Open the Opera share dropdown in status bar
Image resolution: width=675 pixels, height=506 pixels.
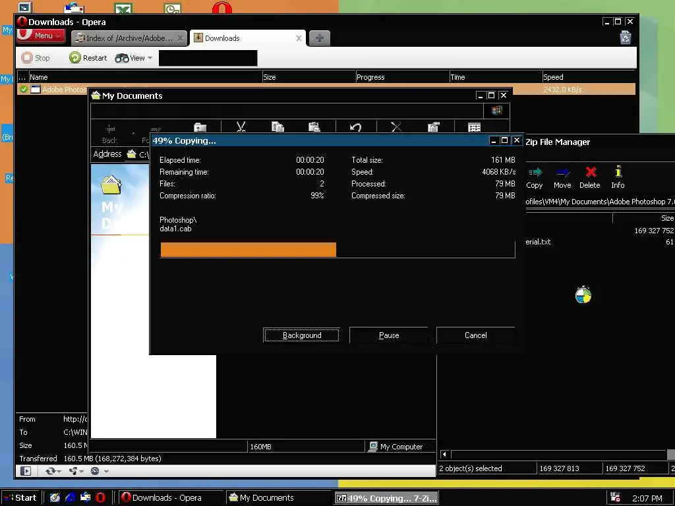[x=76, y=471]
